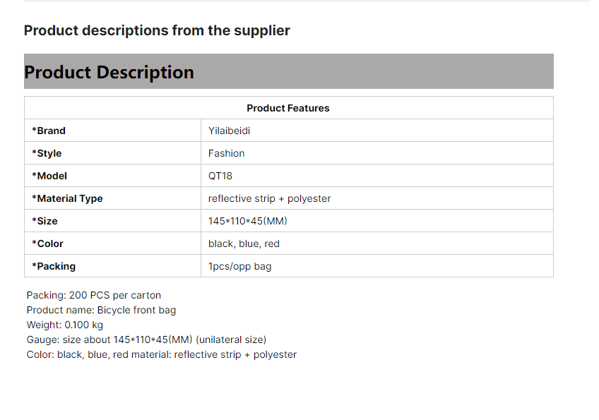
Task: Click the 'Product descriptions from the supplier' heading
Action: tap(157, 30)
